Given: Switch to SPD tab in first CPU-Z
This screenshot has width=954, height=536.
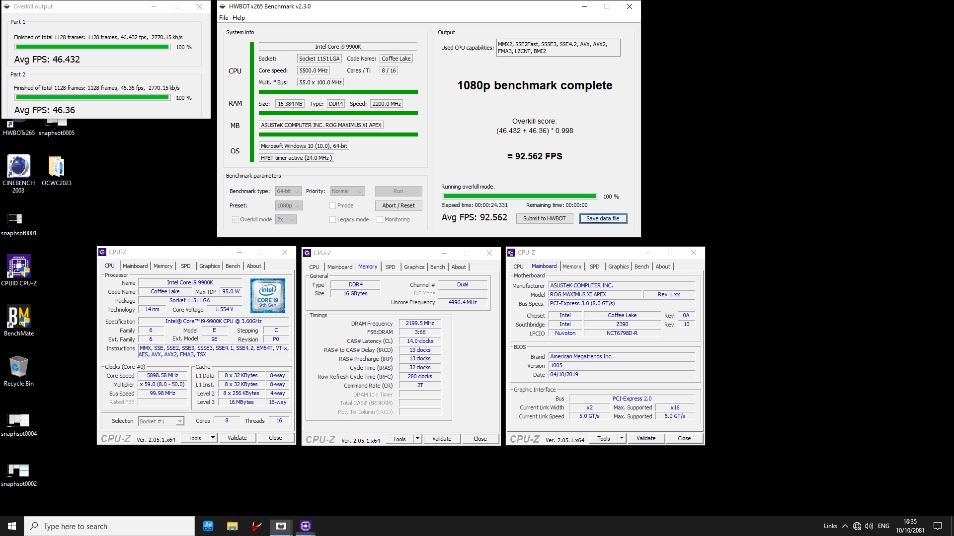Looking at the screenshot, I should point(186,266).
